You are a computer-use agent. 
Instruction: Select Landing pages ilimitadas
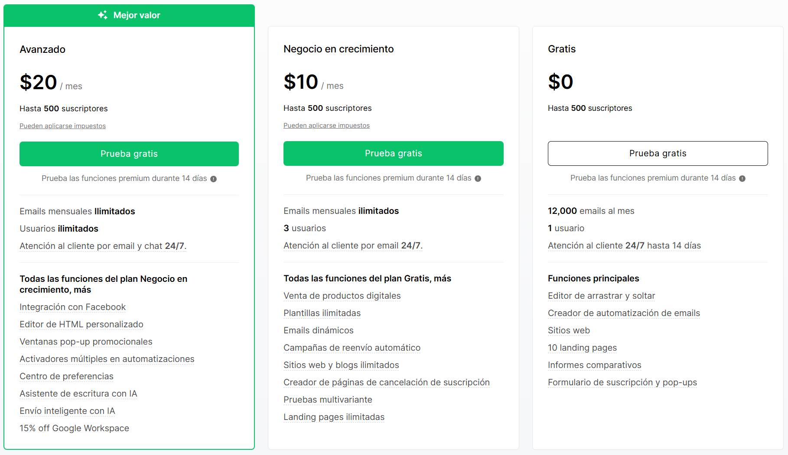[x=334, y=417]
